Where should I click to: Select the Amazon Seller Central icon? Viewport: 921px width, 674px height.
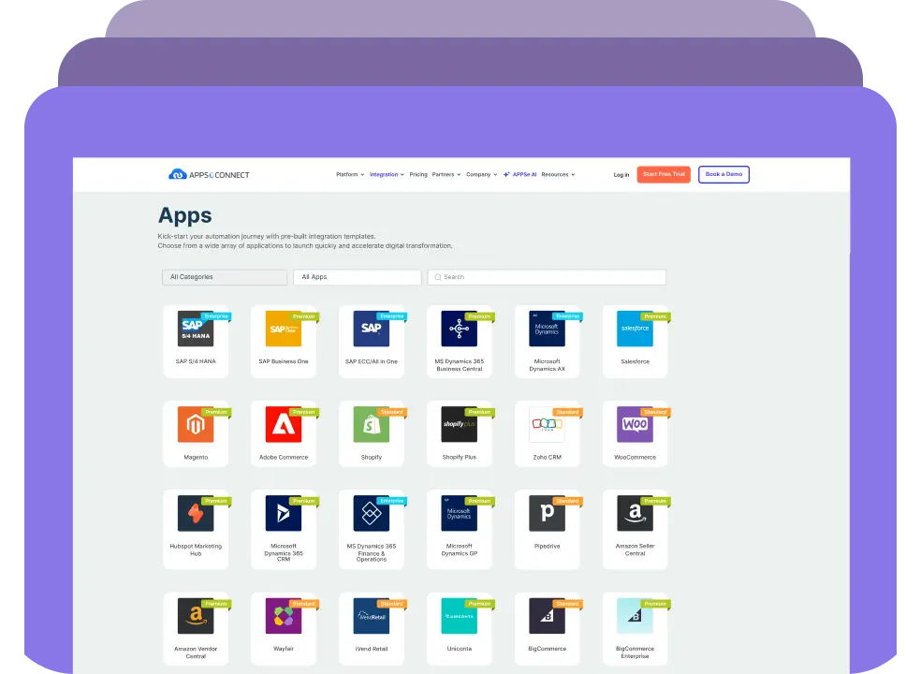point(635,513)
